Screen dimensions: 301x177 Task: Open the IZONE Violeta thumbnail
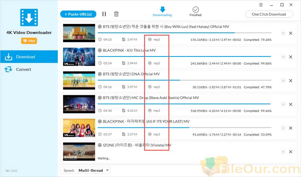79,151
